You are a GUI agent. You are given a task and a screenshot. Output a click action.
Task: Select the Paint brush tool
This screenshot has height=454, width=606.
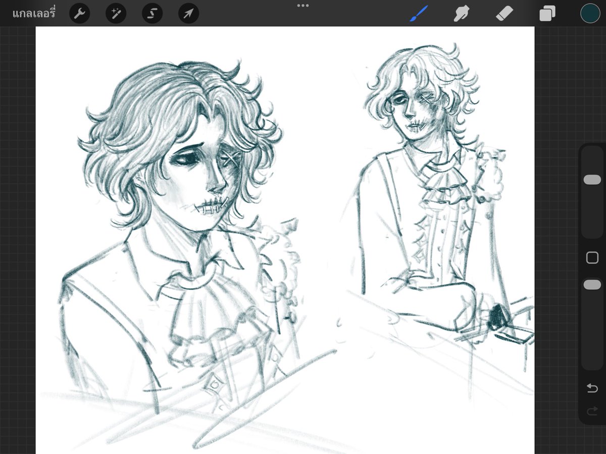point(418,14)
